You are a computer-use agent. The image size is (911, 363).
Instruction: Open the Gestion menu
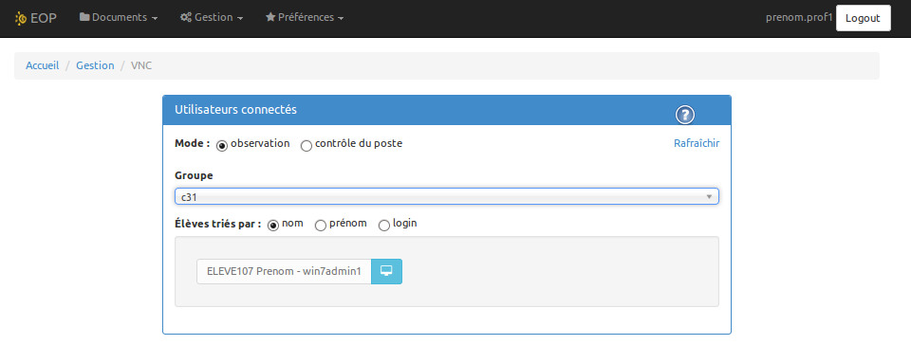tap(212, 17)
